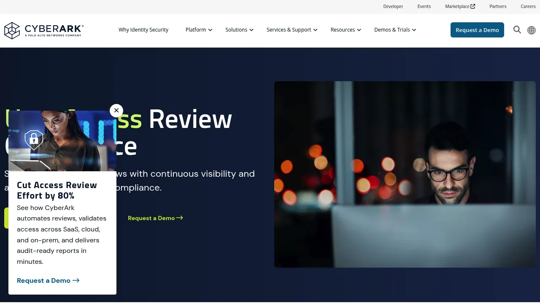Click the popup heading Cut Access Review Effort
The height and width of the screenshot is (303, 540).
[57, 190]
